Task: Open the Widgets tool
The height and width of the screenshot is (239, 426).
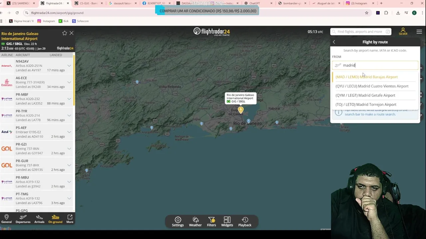Action: coord(227,221)
